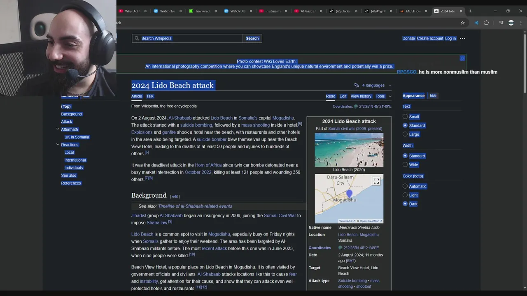
Task: Select Dark color mode
Action: (405, 203)
